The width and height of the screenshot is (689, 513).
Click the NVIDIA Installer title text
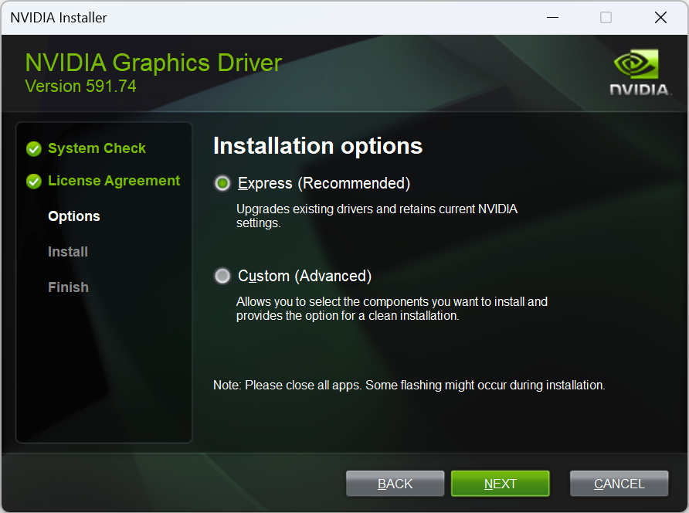coord(58,17)
